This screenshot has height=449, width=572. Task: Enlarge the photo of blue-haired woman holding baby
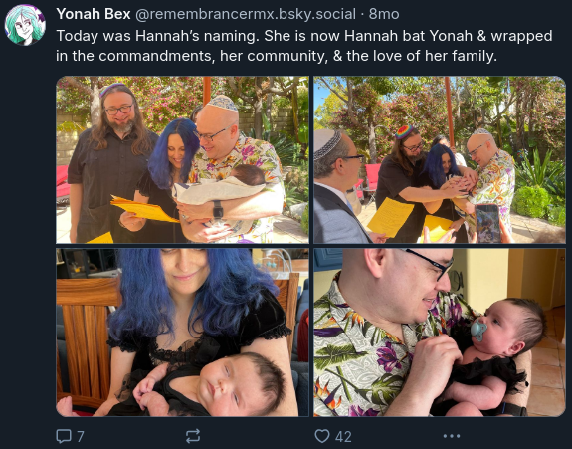click(182, 333)
